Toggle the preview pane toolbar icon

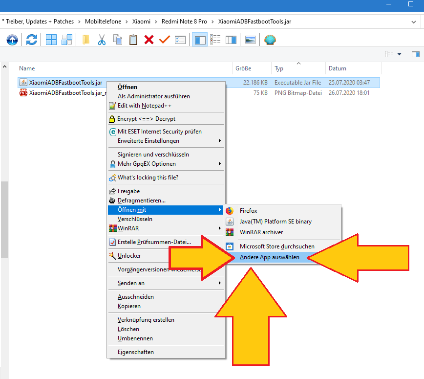click(x=231, y=40)
